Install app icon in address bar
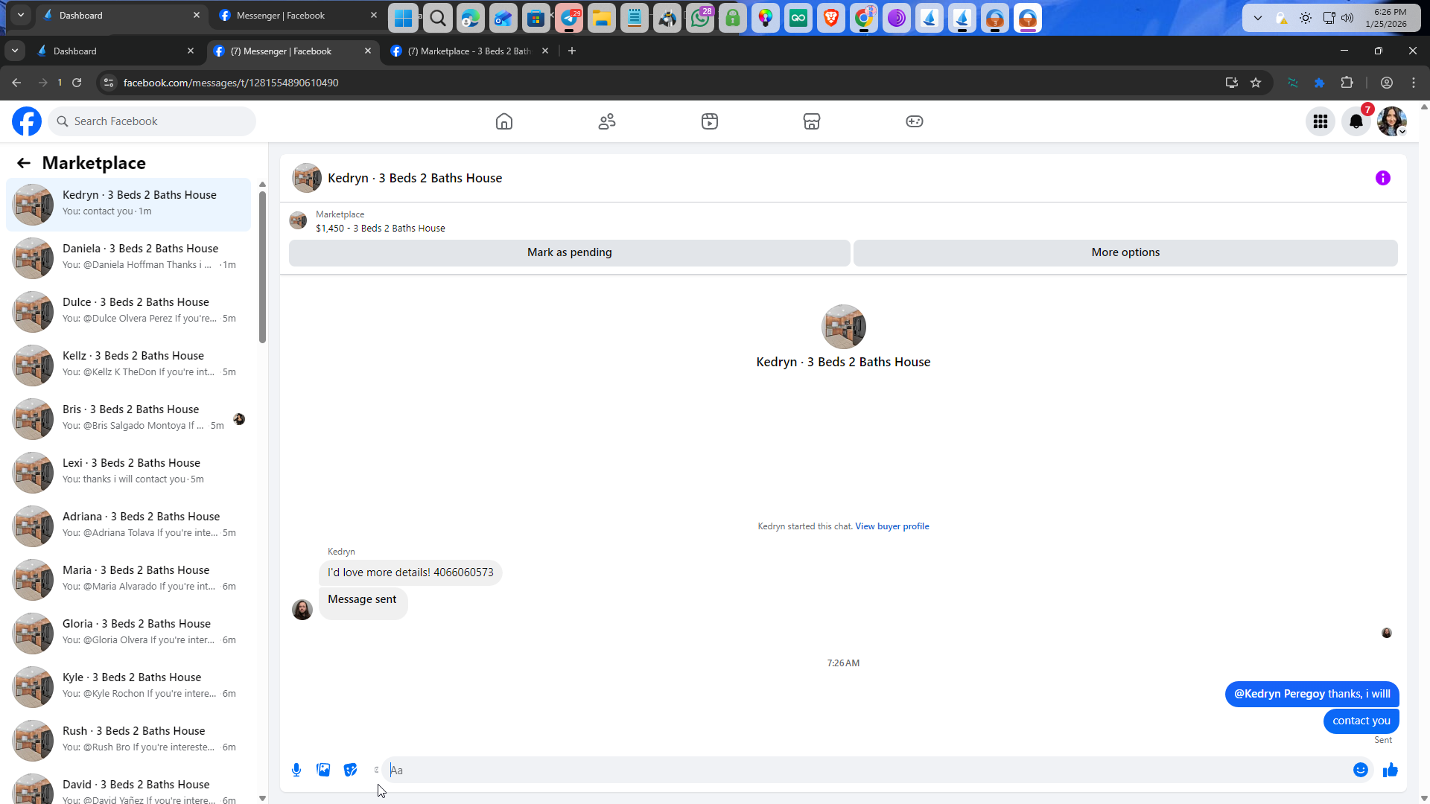 click(1232, 83)
